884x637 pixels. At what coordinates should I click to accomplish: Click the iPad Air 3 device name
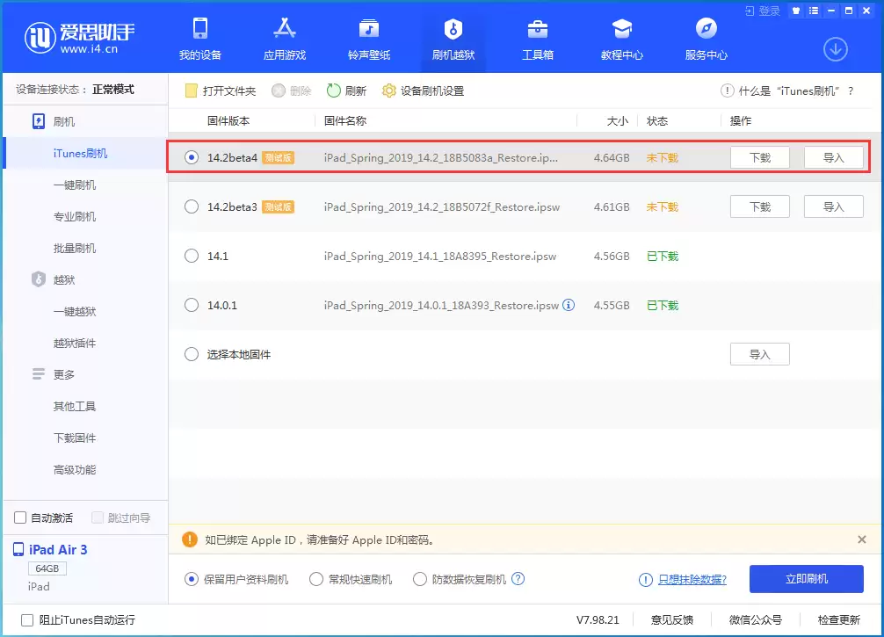pyautogui.click(x=58, y=550)
